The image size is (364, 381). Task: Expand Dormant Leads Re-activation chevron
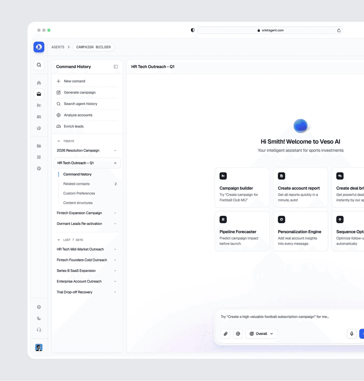click(x=115, y=224)
